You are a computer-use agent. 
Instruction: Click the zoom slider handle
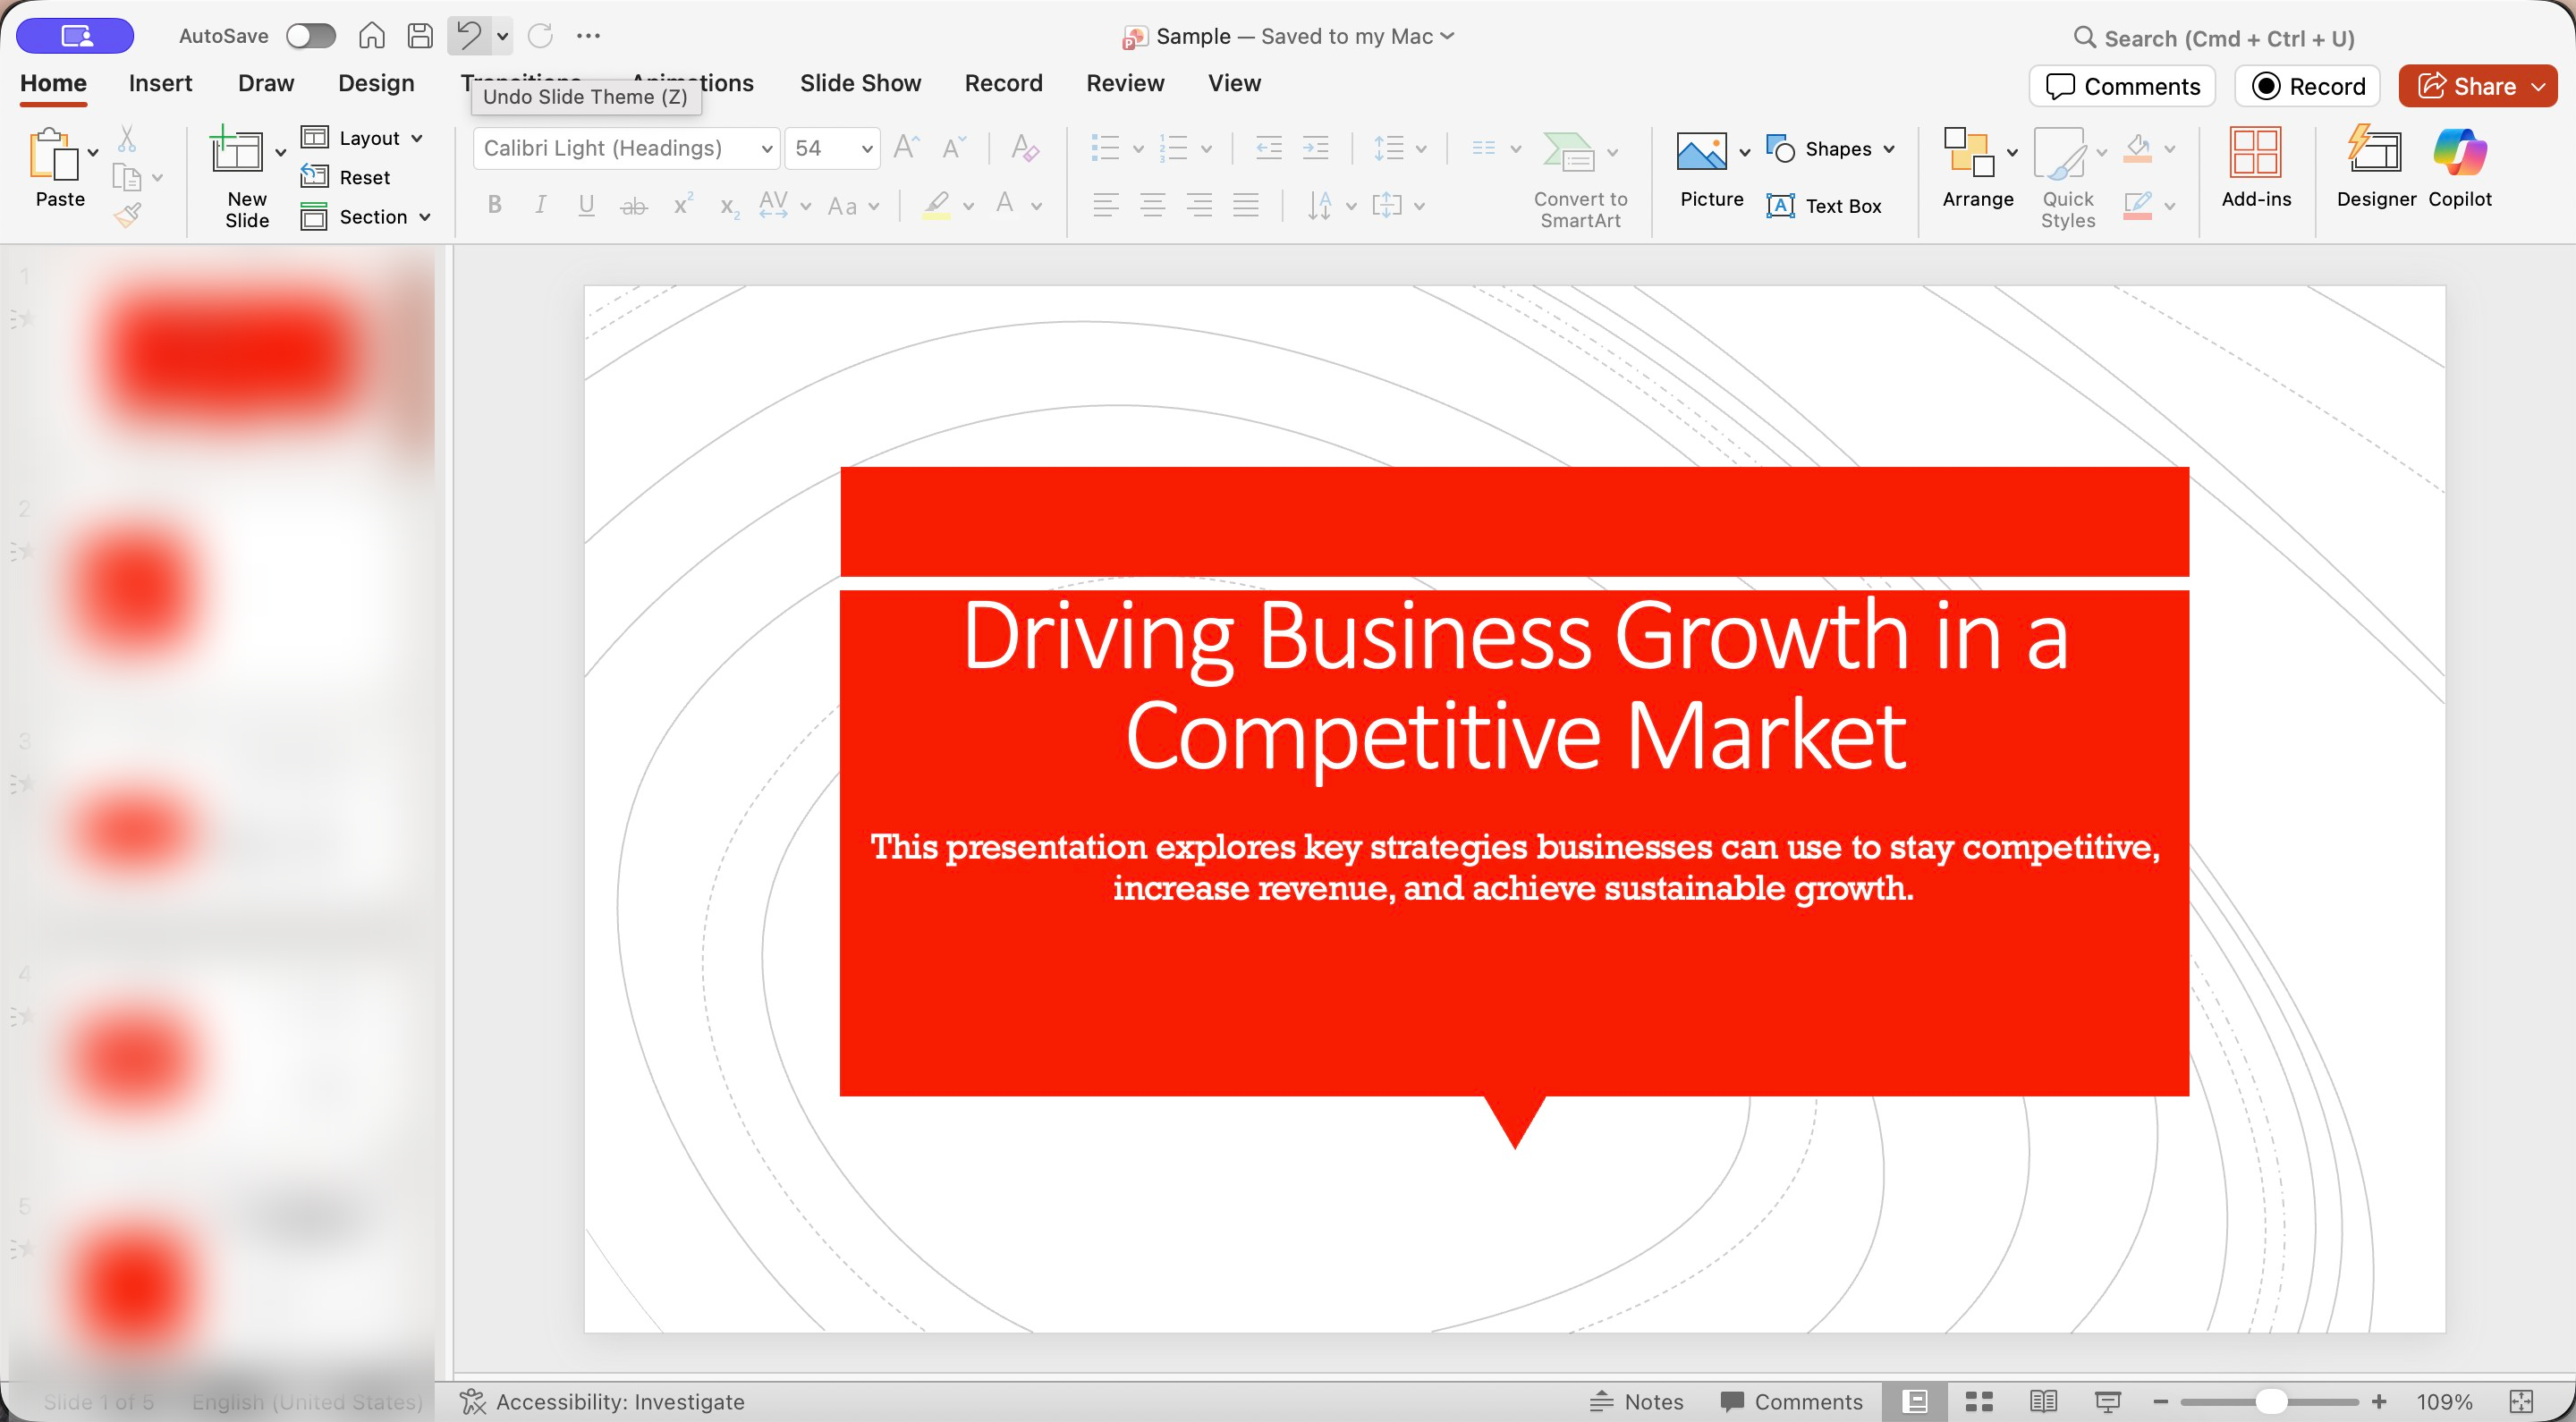[x=2271, y=1402]
